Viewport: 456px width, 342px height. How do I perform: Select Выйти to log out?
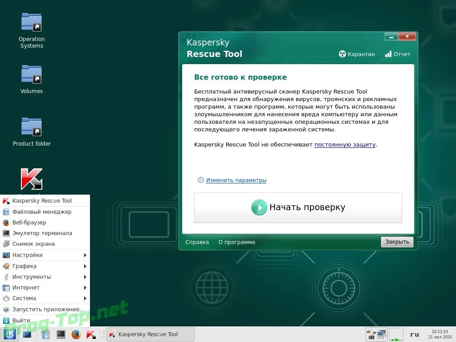[45, 320]
